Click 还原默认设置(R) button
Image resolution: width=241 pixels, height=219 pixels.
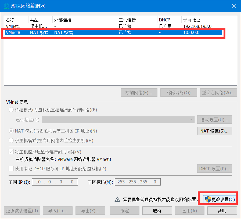click(x=22, y=211)
